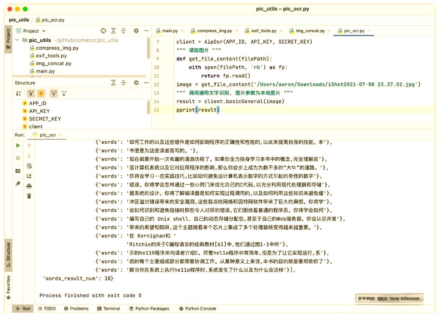Place cursor on line 15 pprint(result)
This screenshot has height=313, width=439.
pyautogui.click(x=198, y=110)
